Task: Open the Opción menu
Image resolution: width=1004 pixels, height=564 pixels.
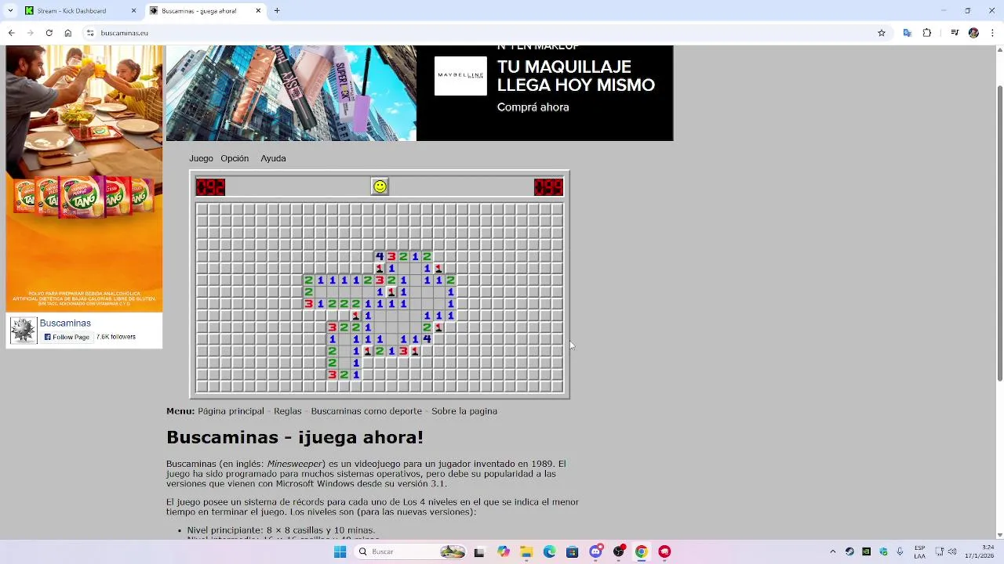Action: 235,158
